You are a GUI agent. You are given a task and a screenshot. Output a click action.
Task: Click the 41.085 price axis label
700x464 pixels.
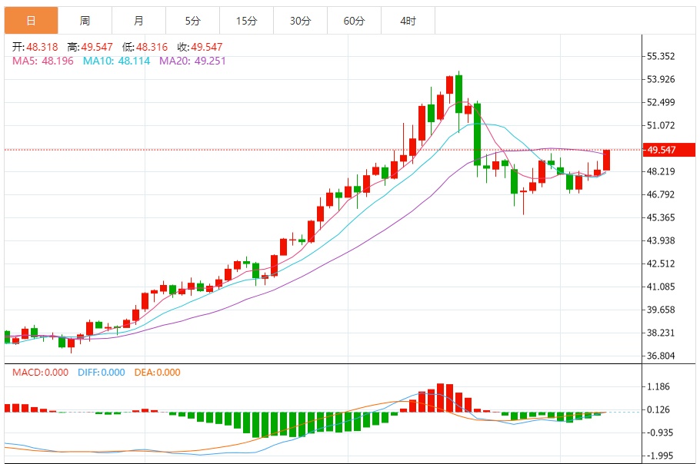[x=662, y=287]
